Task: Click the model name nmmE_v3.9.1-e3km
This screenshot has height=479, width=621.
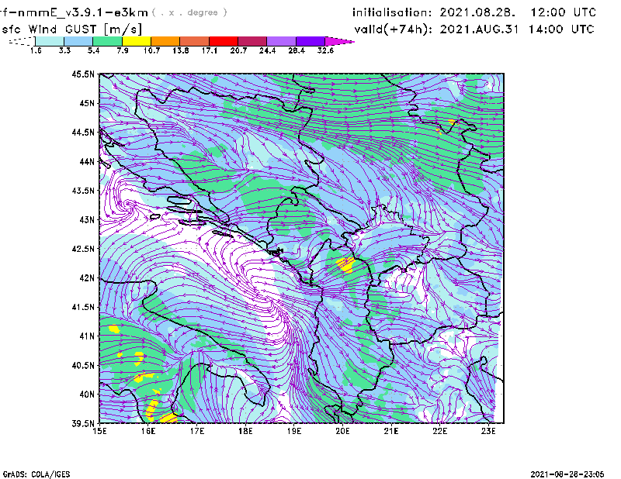Action: 83,12
